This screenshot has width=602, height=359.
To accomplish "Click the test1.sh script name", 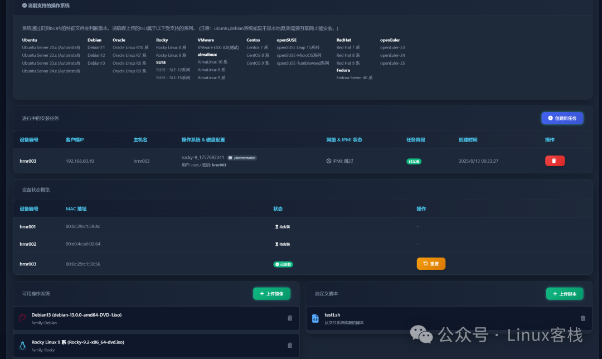I will point(332,315).
